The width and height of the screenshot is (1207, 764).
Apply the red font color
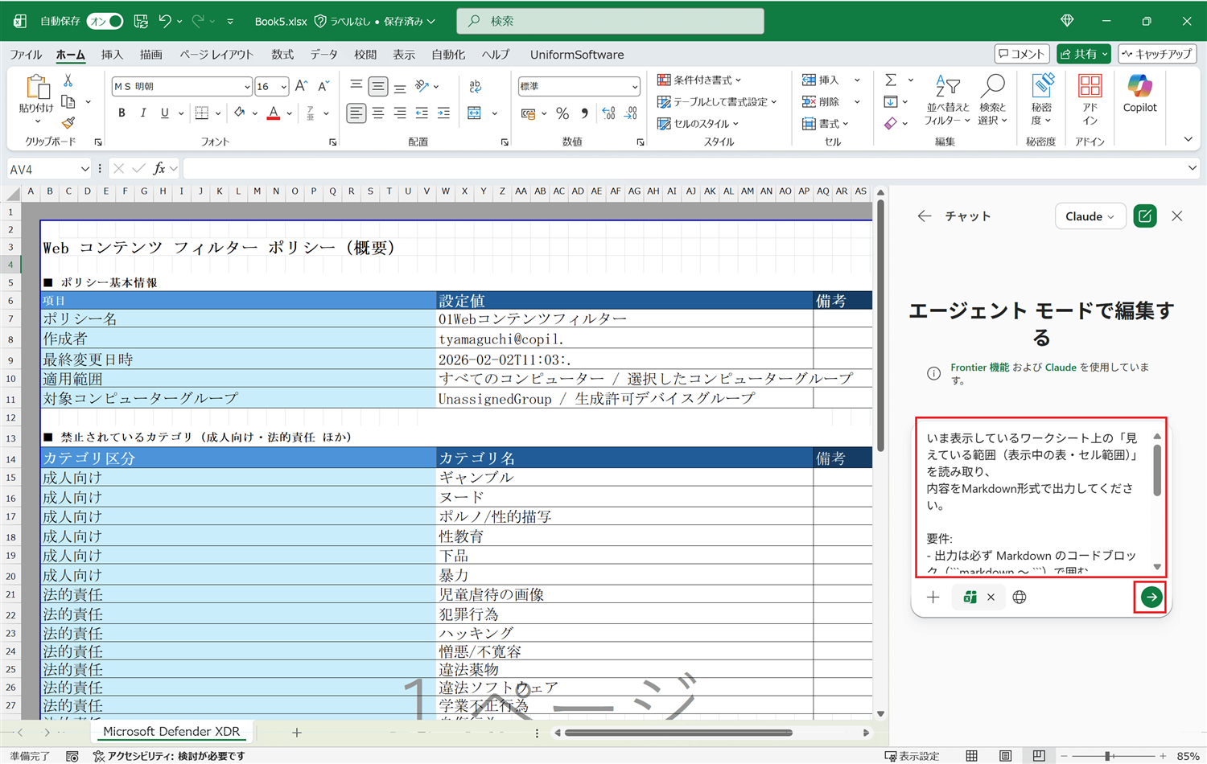(x=274, y=113)
